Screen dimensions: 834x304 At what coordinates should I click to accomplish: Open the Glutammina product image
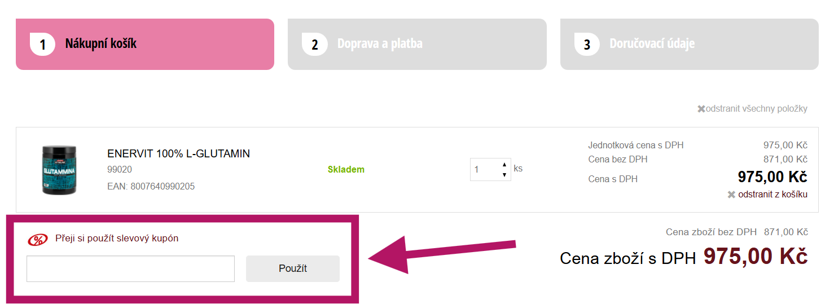[x=59, y=170]
